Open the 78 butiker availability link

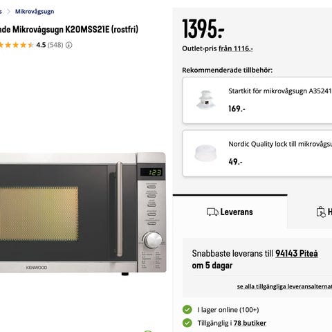[250, 323]
